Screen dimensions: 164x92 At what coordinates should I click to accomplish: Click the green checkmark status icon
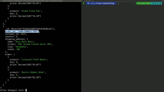click(134, 3)
